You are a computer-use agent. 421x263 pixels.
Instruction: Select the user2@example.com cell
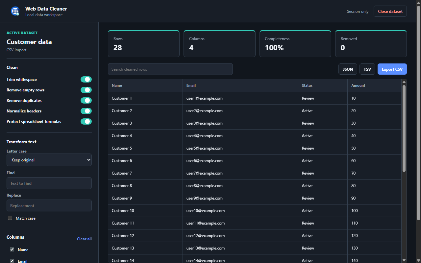pyautogui.click(x=240, y=111)
